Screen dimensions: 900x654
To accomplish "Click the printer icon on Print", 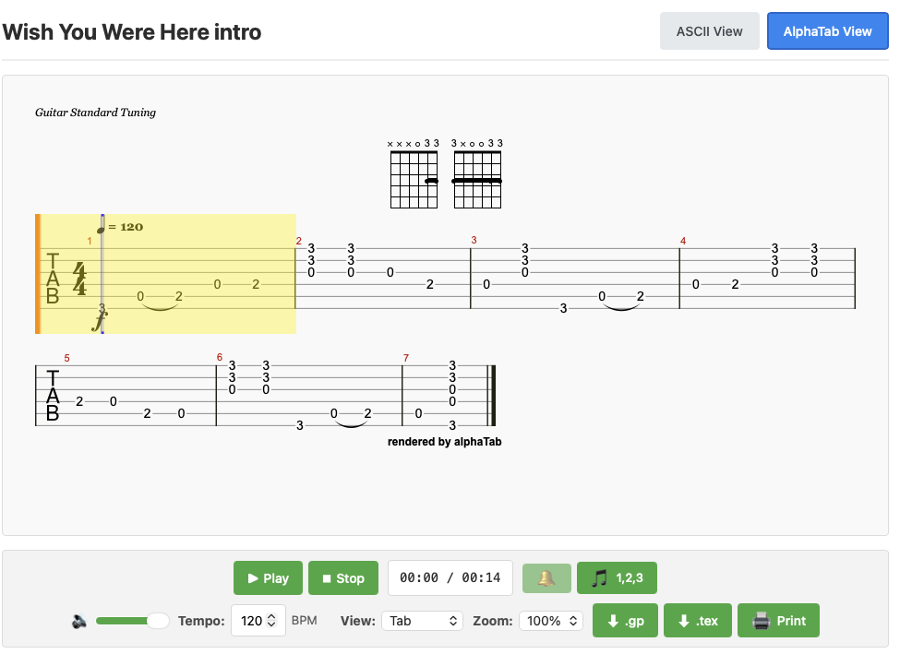I will click(x=762, y=621).
